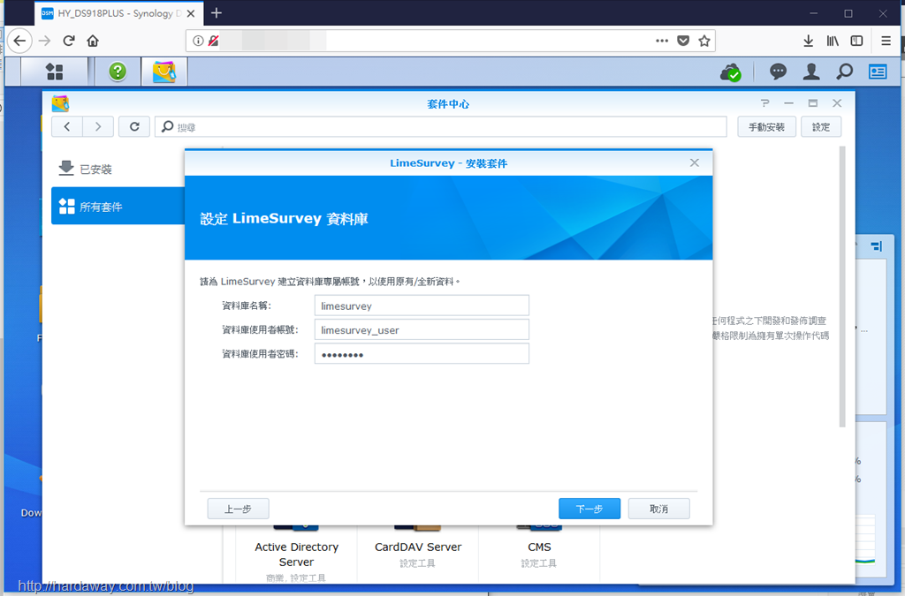Image resolution: width=905 pixels, height=596 pixels.
Task: Open CMS package entry
Action: [539, 554]
